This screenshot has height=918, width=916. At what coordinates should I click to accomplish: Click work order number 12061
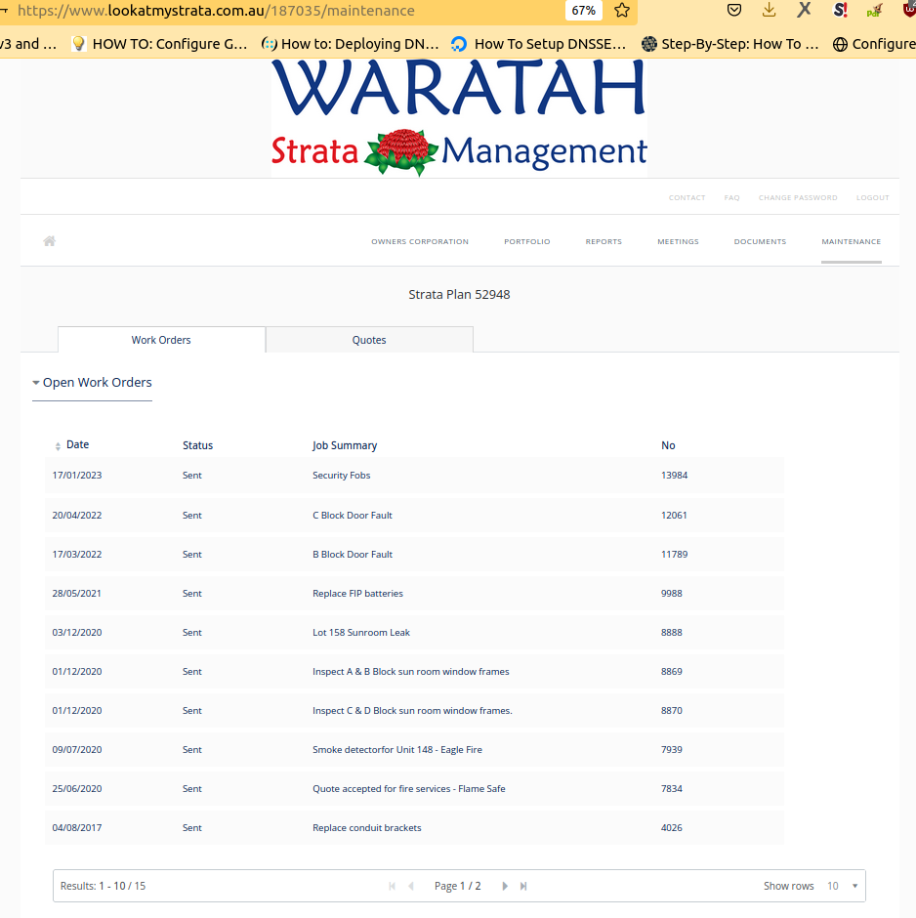click(x=674, y=516)
